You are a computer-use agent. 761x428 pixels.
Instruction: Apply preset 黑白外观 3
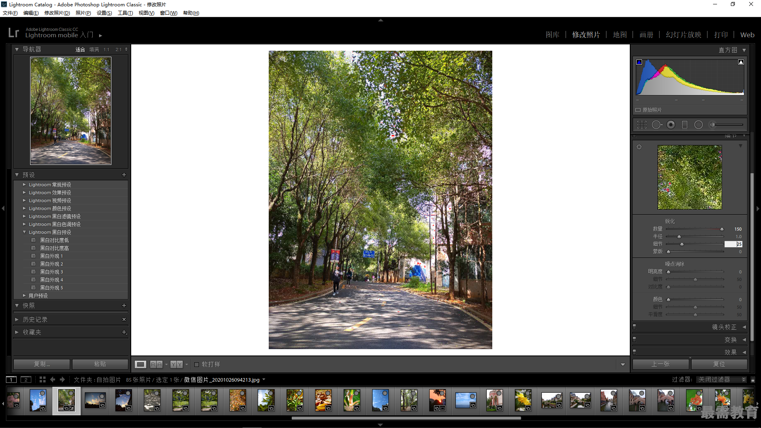click(x=52, y=272)
